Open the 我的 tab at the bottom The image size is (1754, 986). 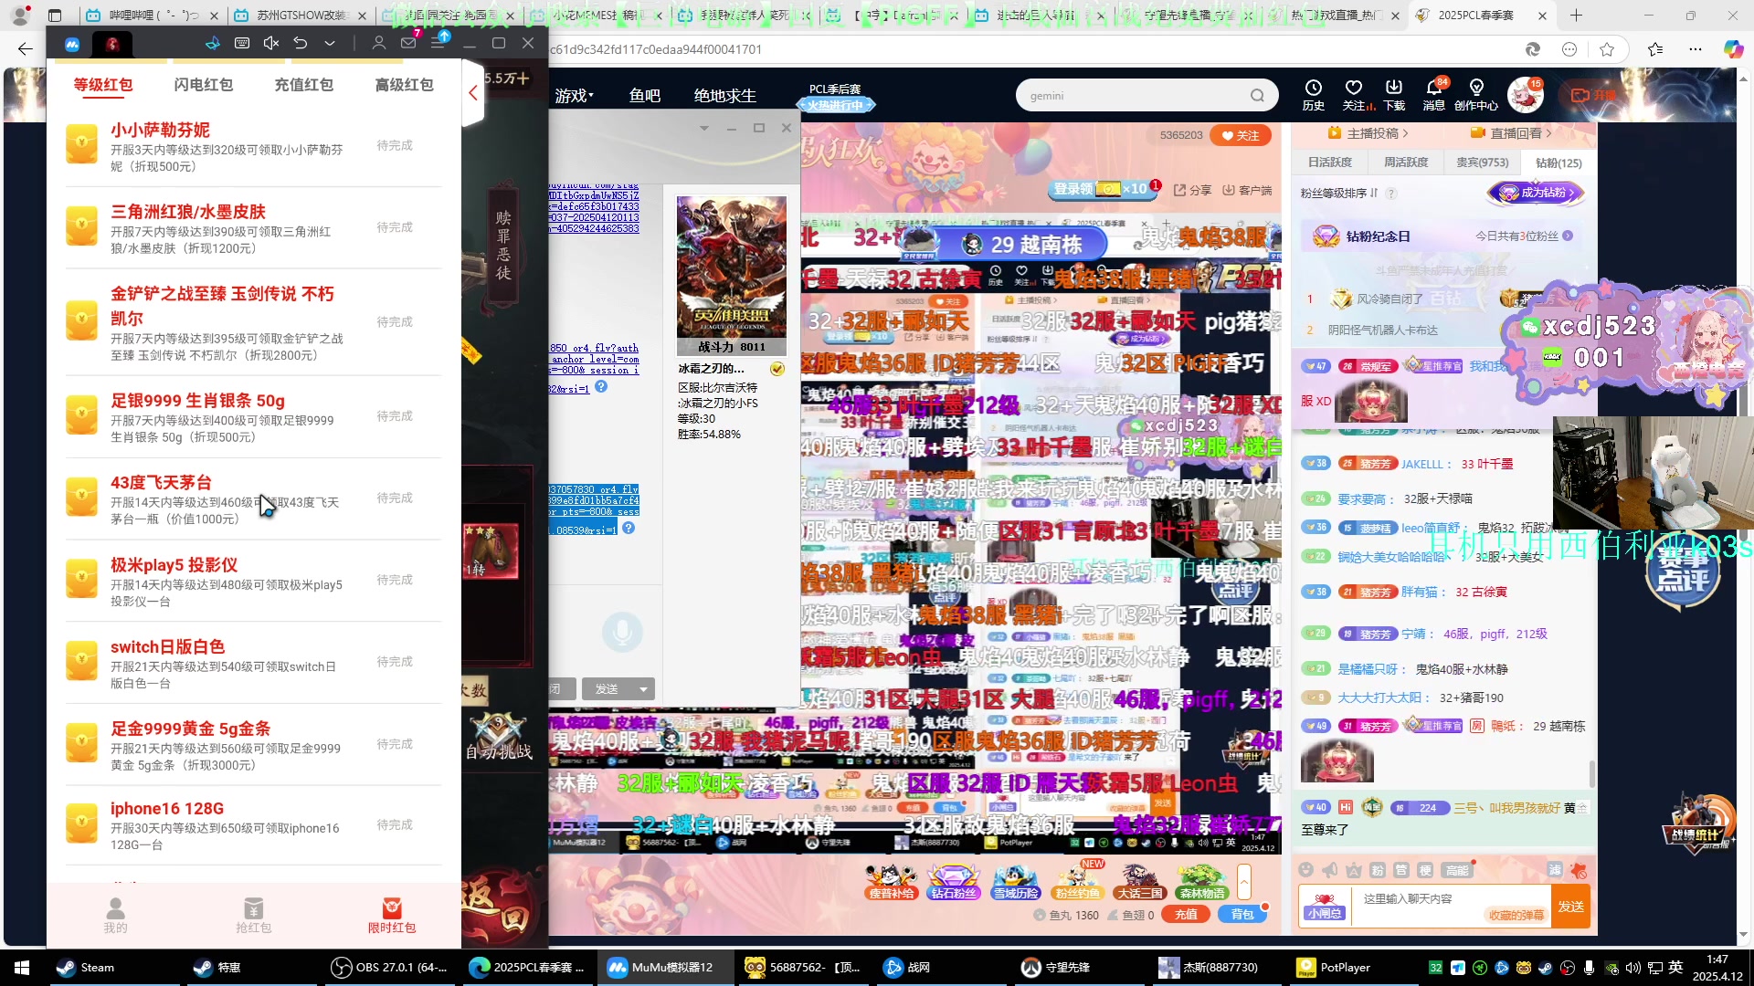(x=115, y=916)
